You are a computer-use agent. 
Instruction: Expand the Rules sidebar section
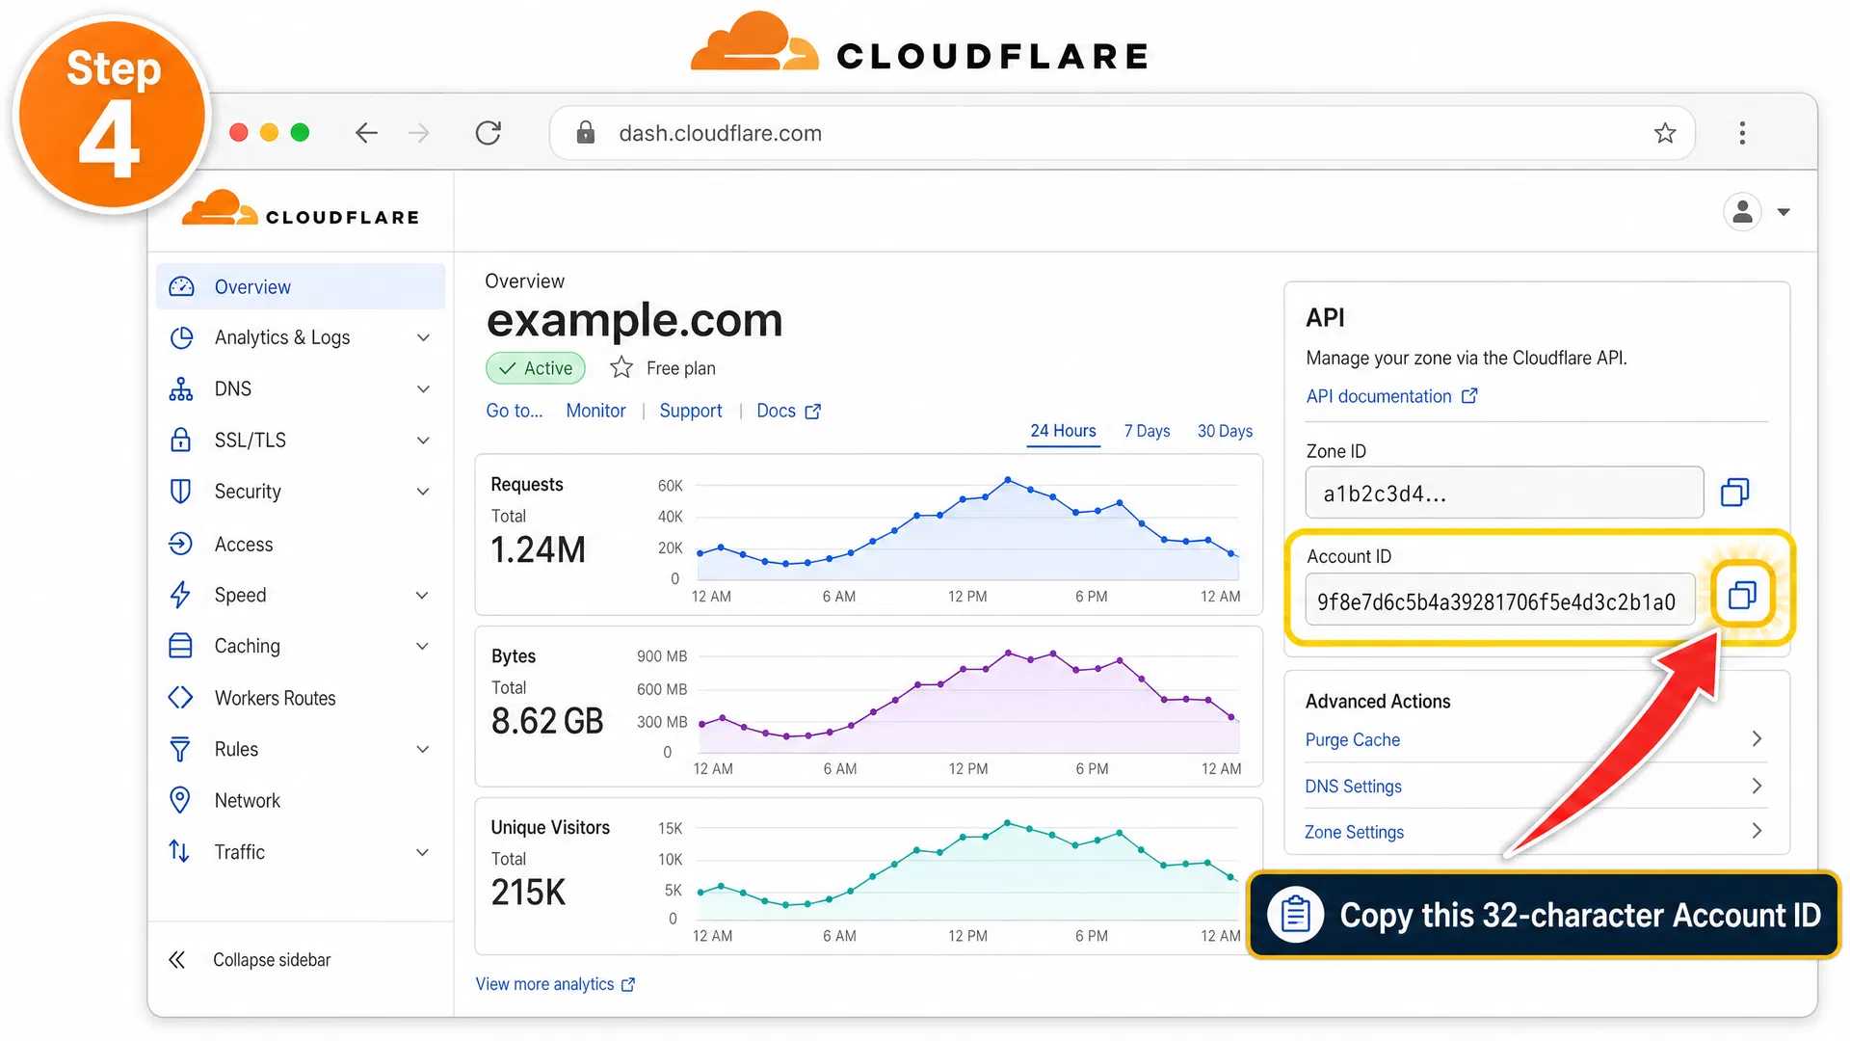click(x=423, y=749)
